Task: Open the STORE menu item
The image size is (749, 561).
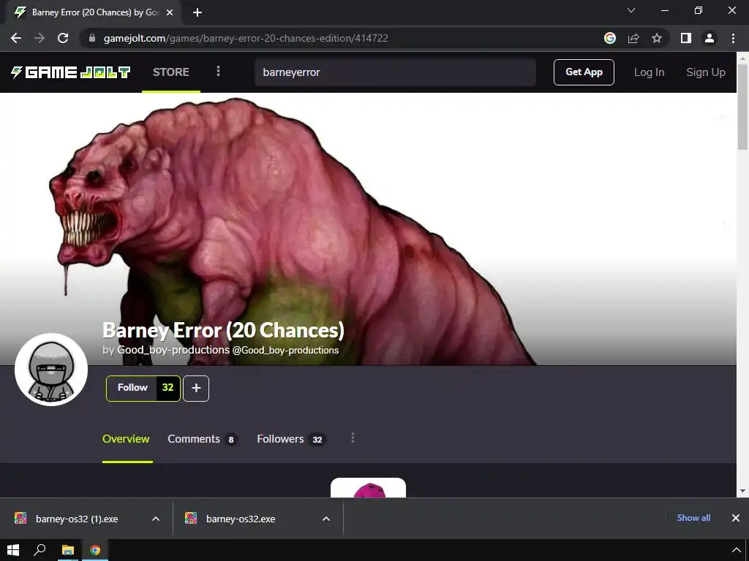Action: click(171, 72)
